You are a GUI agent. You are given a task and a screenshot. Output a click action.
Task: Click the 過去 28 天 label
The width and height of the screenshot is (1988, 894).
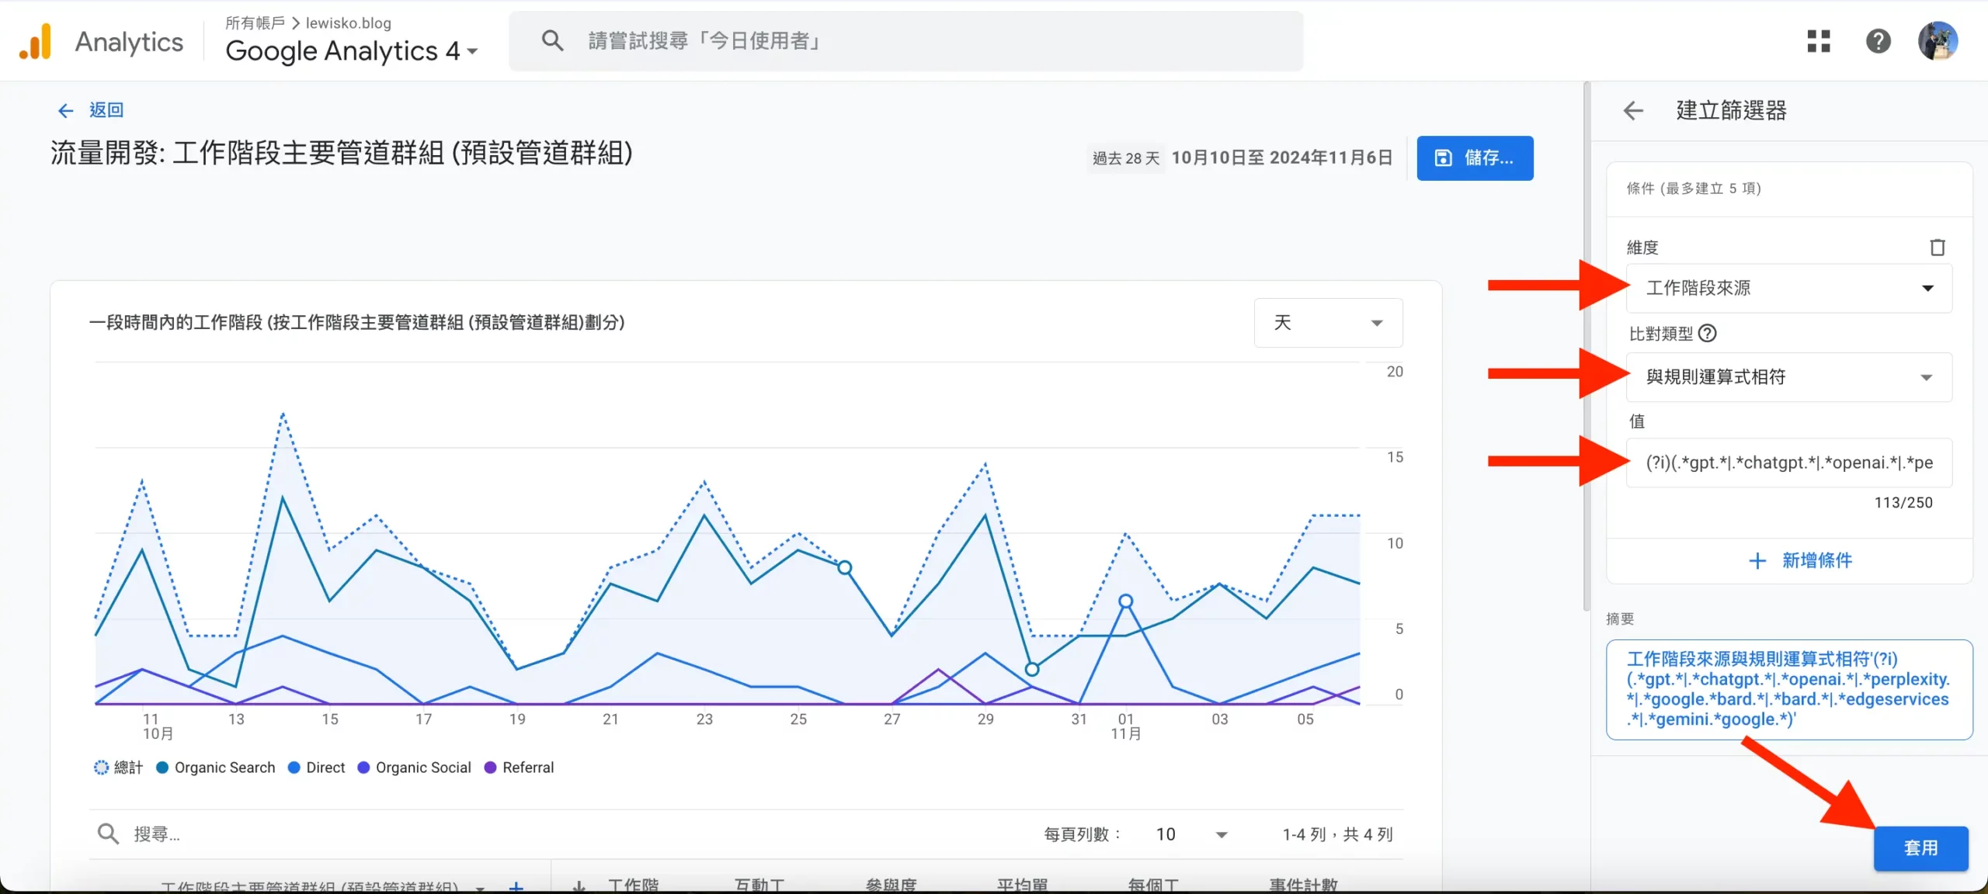[1126, 158]
